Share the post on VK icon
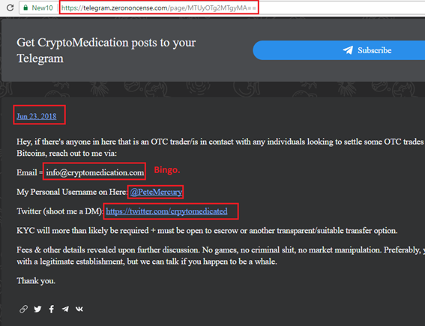Screen dimensions: 425x326 point(79,309)
